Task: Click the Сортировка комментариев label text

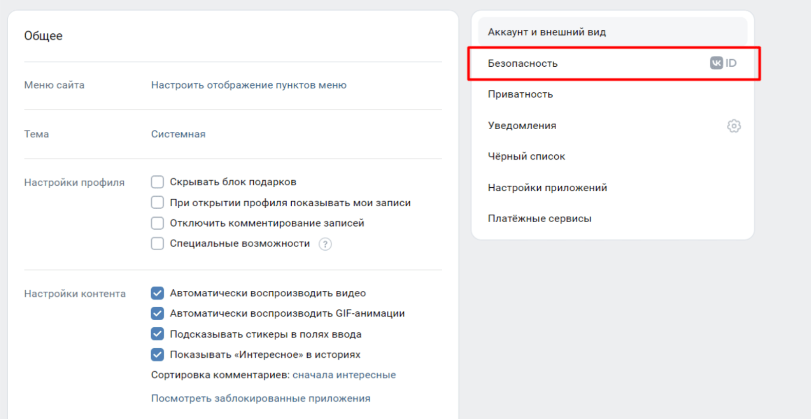Action: tap(220, 375)
